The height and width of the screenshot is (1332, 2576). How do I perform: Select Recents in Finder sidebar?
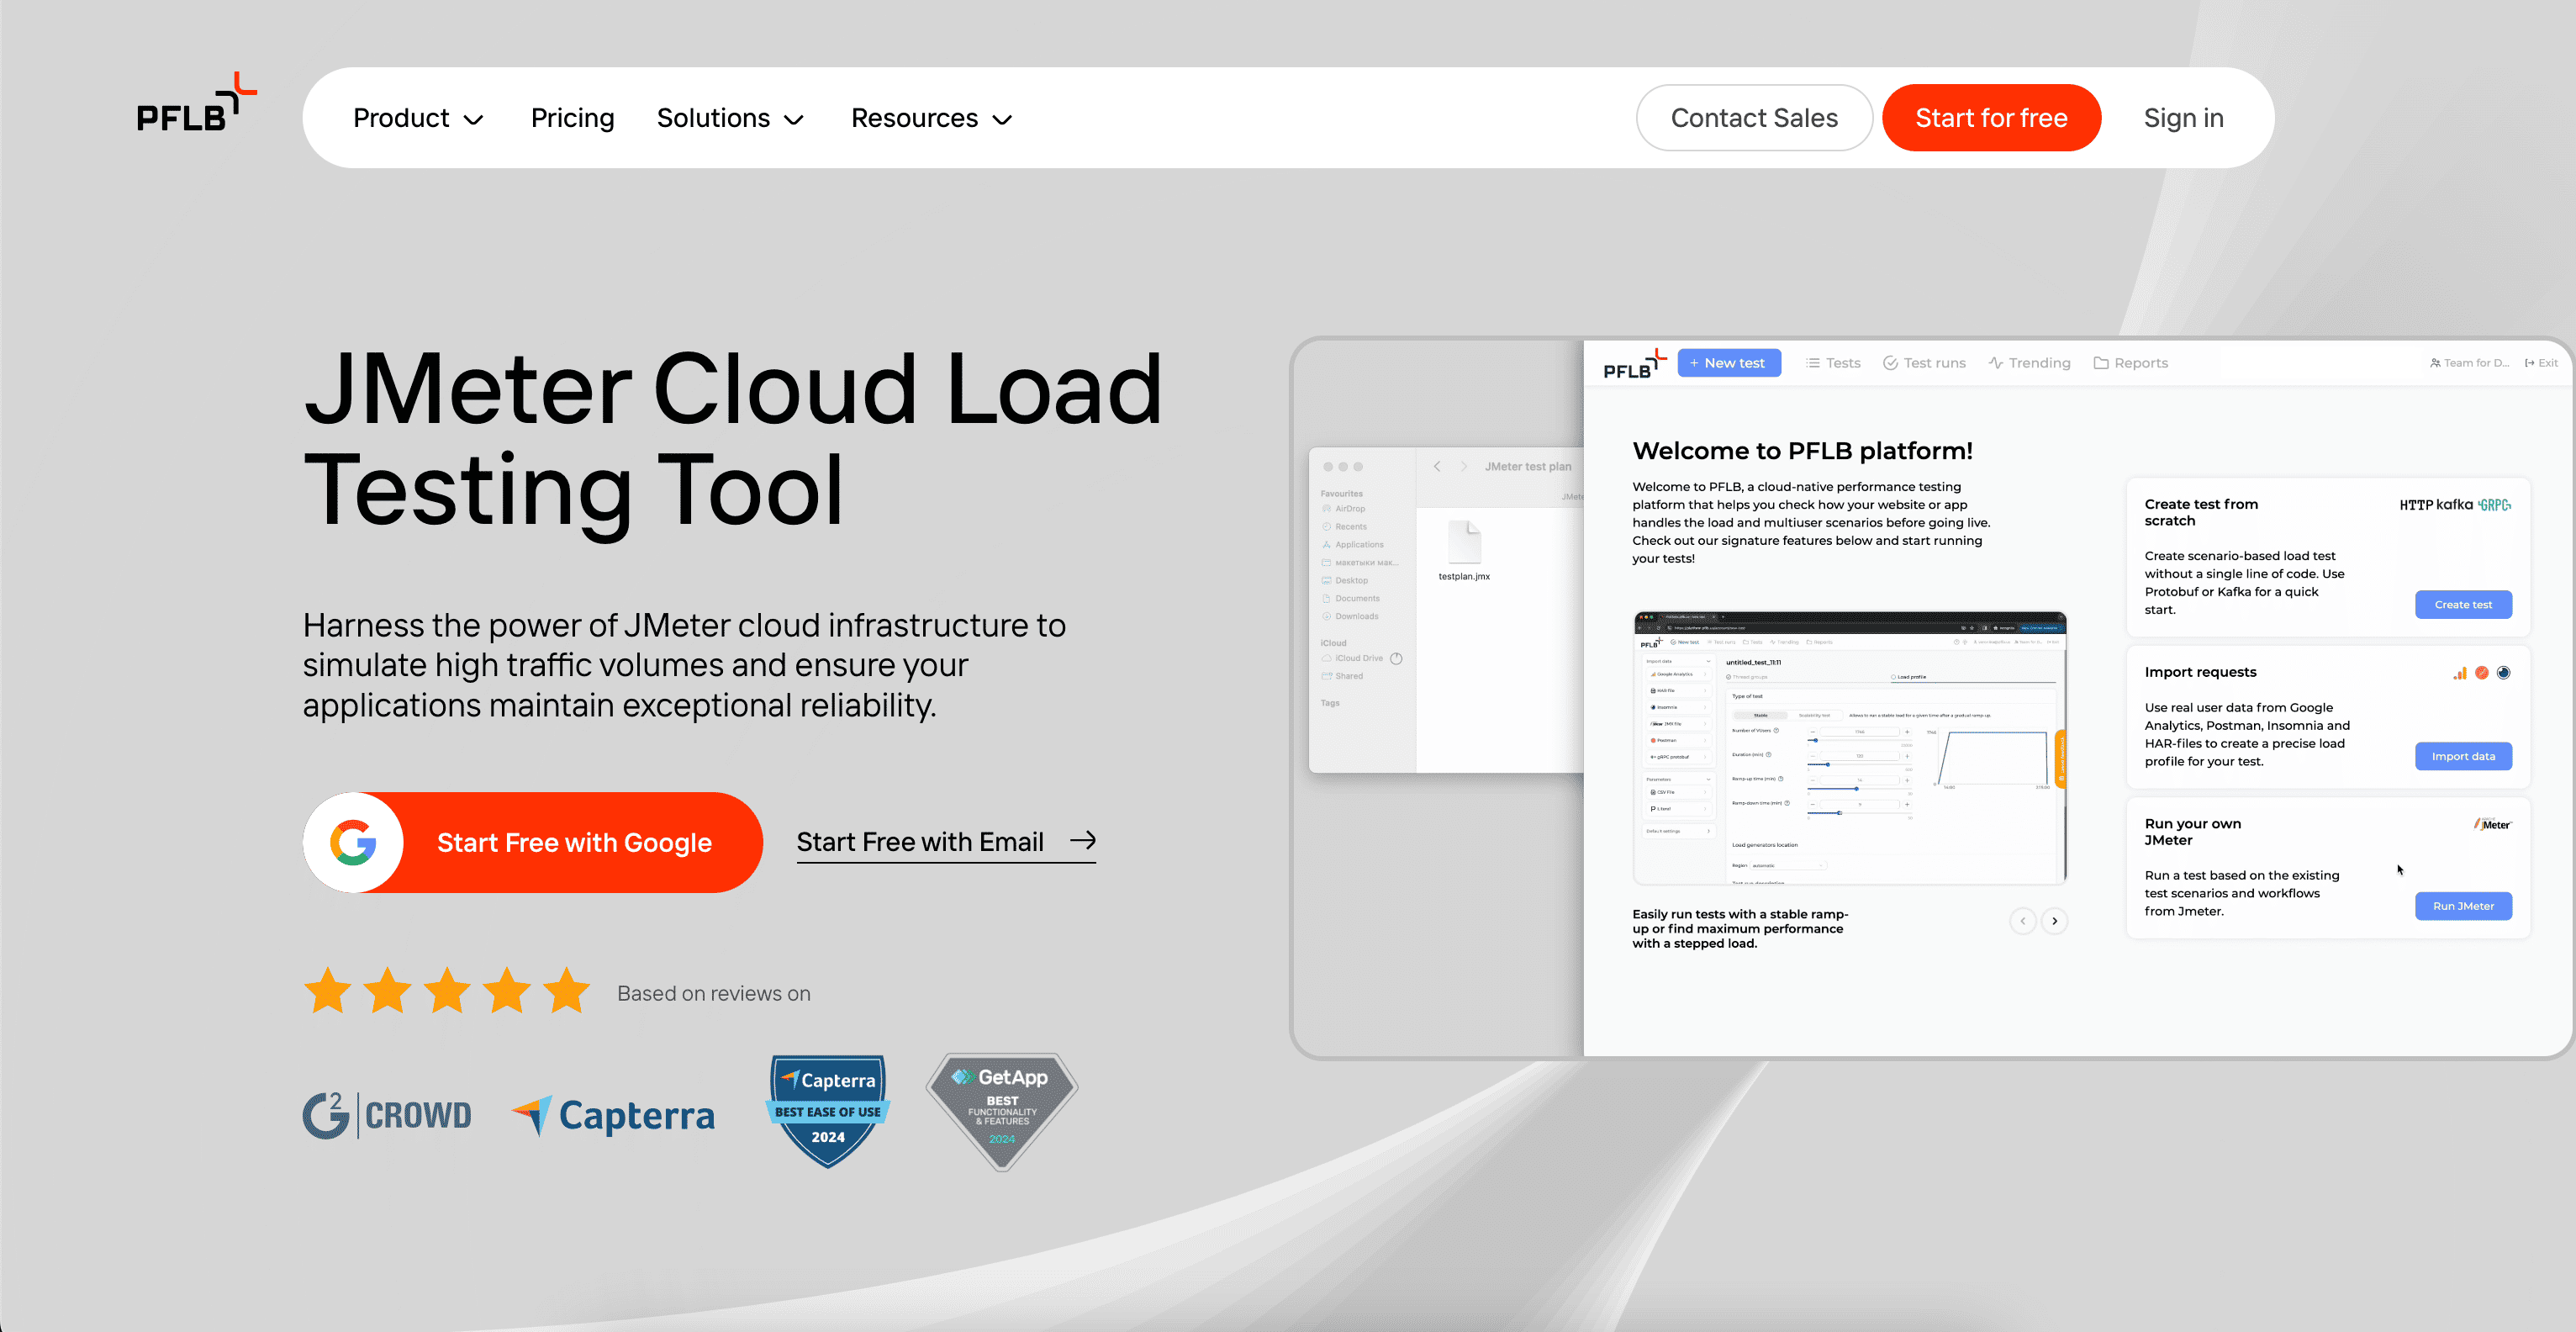pyautogui.click(x=1344, y=527)
